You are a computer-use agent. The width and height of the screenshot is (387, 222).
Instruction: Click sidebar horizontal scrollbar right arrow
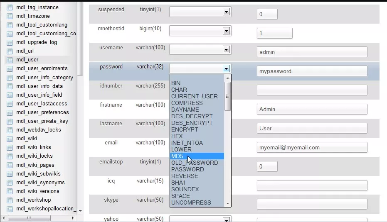click(x=73, y=218)
